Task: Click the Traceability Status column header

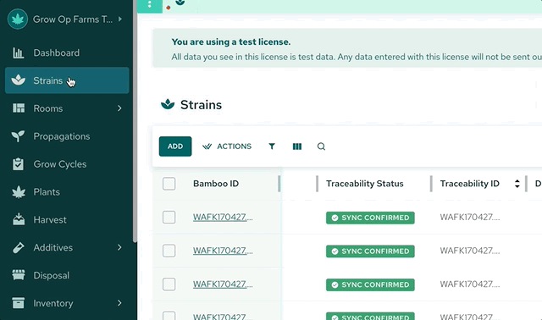Action: click(365, 184)
